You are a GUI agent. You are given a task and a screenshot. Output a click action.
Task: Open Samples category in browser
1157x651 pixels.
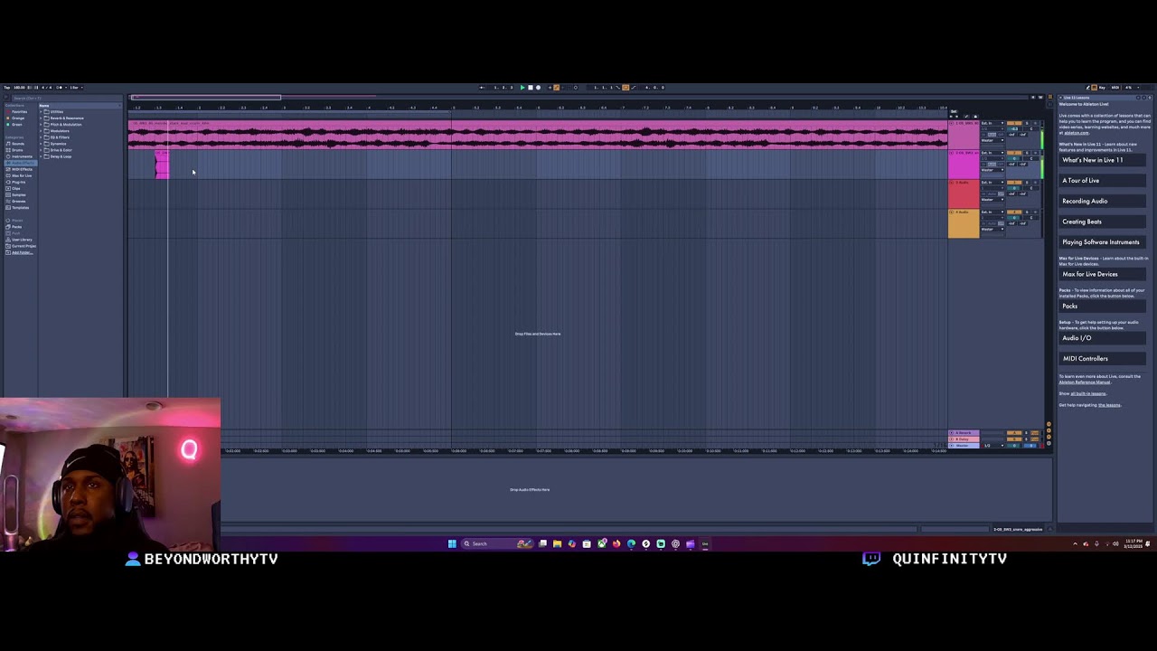tap(19, 194)
